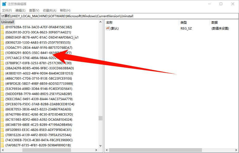Click folder icon of {4F8FDE2E-5BD7-49BF-8B59-6DD5D7733989}

coord(2,84)
